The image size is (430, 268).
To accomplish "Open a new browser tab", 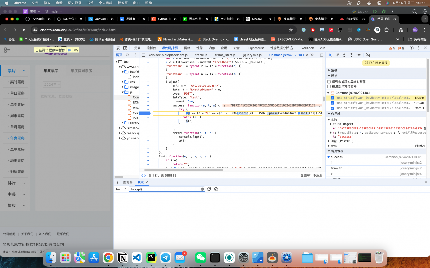I will tap(404, 19).
